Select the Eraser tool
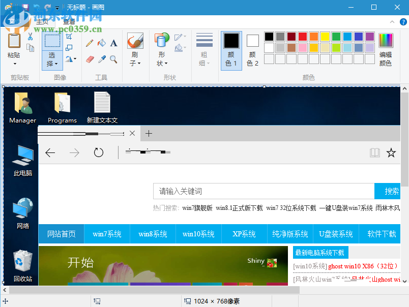This screenshot has height=307, width=409. click(x=91, y=58)
